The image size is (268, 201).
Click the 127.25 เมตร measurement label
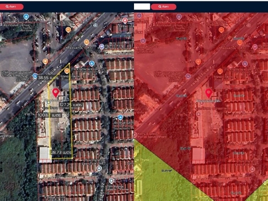(71, 105)
